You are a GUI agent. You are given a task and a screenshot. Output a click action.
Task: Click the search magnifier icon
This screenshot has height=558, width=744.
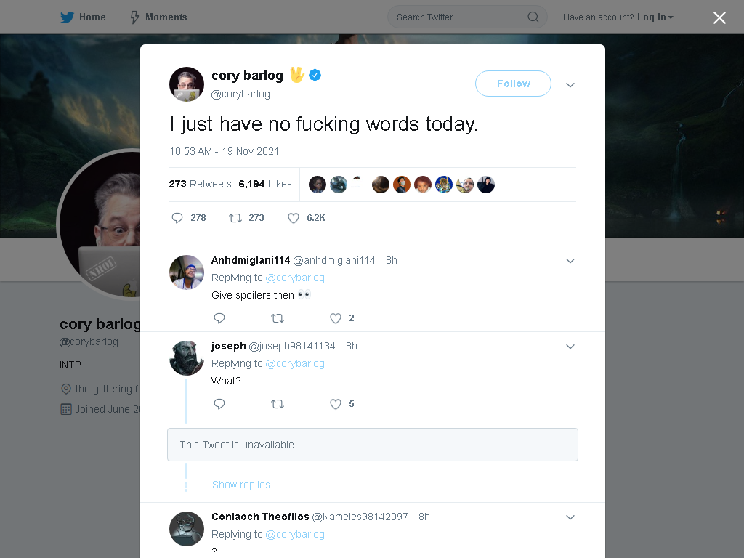[533, 17]
